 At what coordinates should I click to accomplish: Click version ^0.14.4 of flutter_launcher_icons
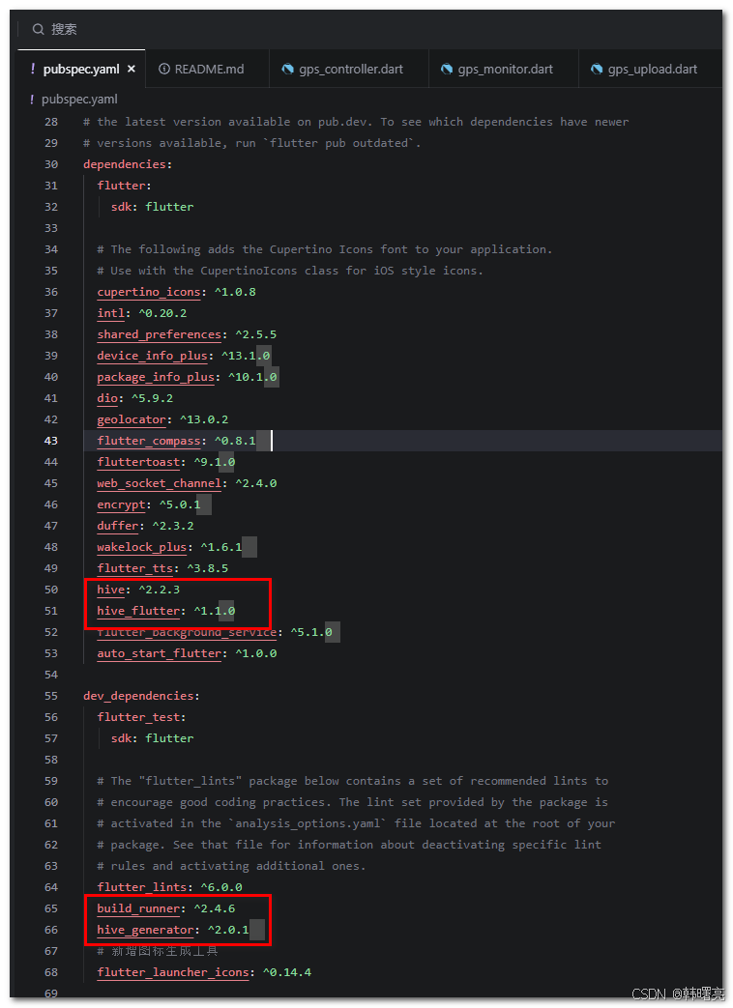[x=287, y=972]
